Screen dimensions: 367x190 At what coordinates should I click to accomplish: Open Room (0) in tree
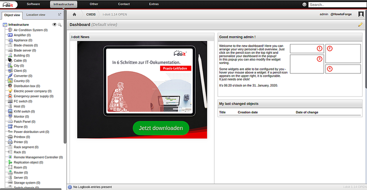coord(20,168)
